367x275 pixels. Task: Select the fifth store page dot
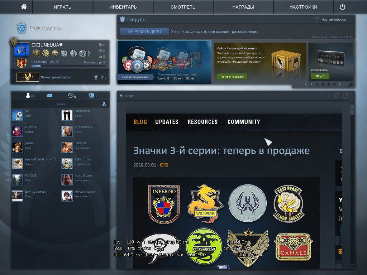click(x=334, y=85)
